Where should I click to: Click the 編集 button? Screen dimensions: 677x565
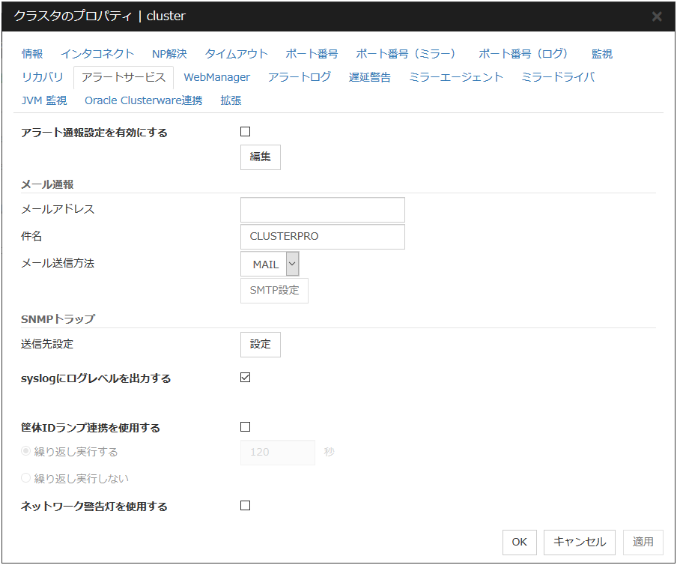point(260,157)
